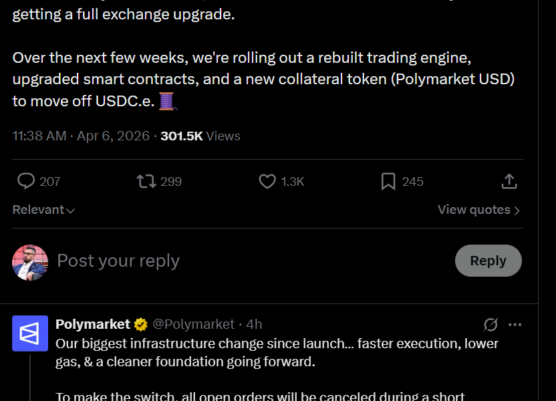The image size is (556, 401).
Task: Click the Reply button
Action: pos(488,261)
